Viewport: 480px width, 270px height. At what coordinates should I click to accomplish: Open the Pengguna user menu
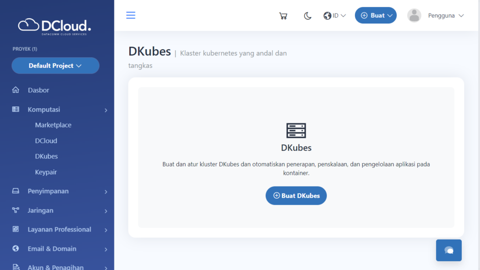[x=446, y=15]
